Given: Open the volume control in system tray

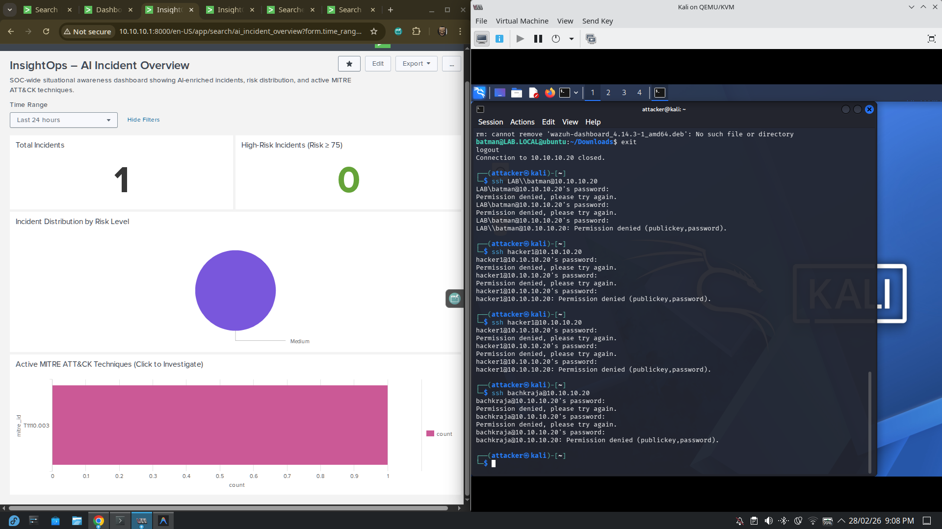Looking at the screenshot, I should pos(769,521).
